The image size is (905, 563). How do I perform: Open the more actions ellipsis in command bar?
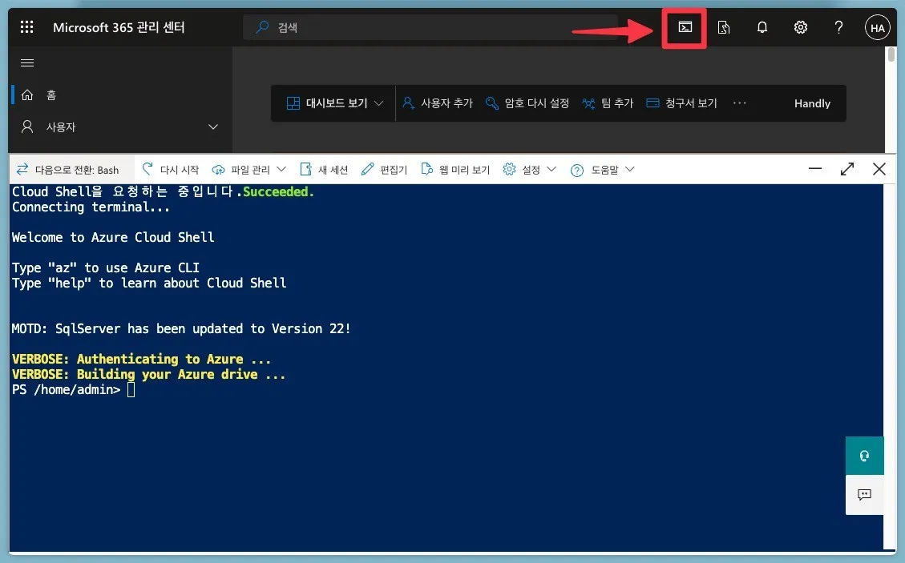pyautogui.click(x=739, y=103)
